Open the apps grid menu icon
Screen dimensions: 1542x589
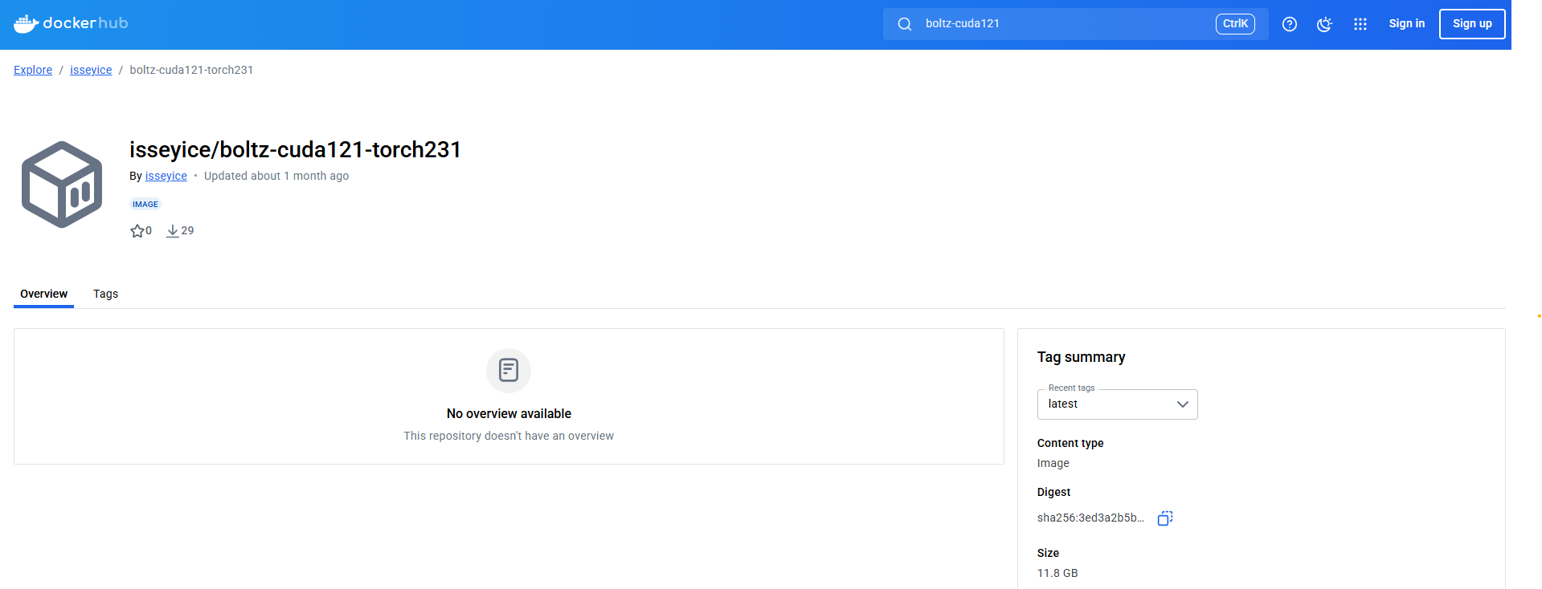pos(1360,24)
